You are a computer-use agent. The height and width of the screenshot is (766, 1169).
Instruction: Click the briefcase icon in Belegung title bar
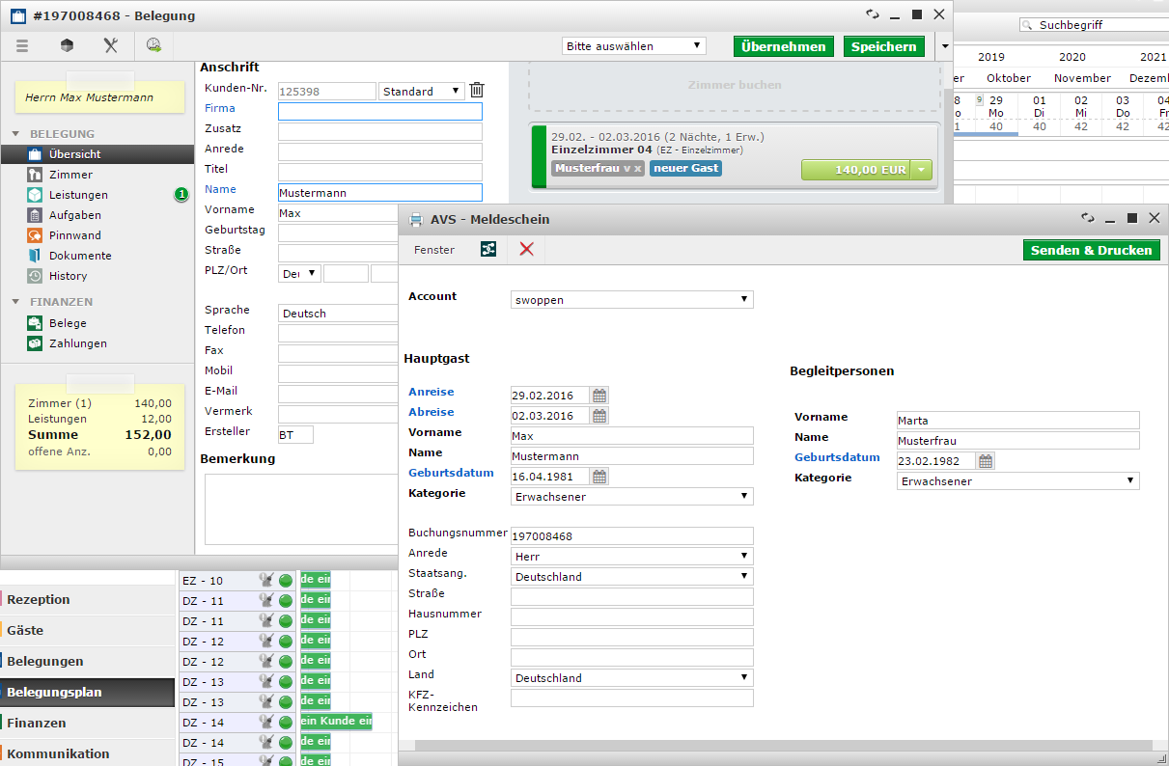pos(17,15)
